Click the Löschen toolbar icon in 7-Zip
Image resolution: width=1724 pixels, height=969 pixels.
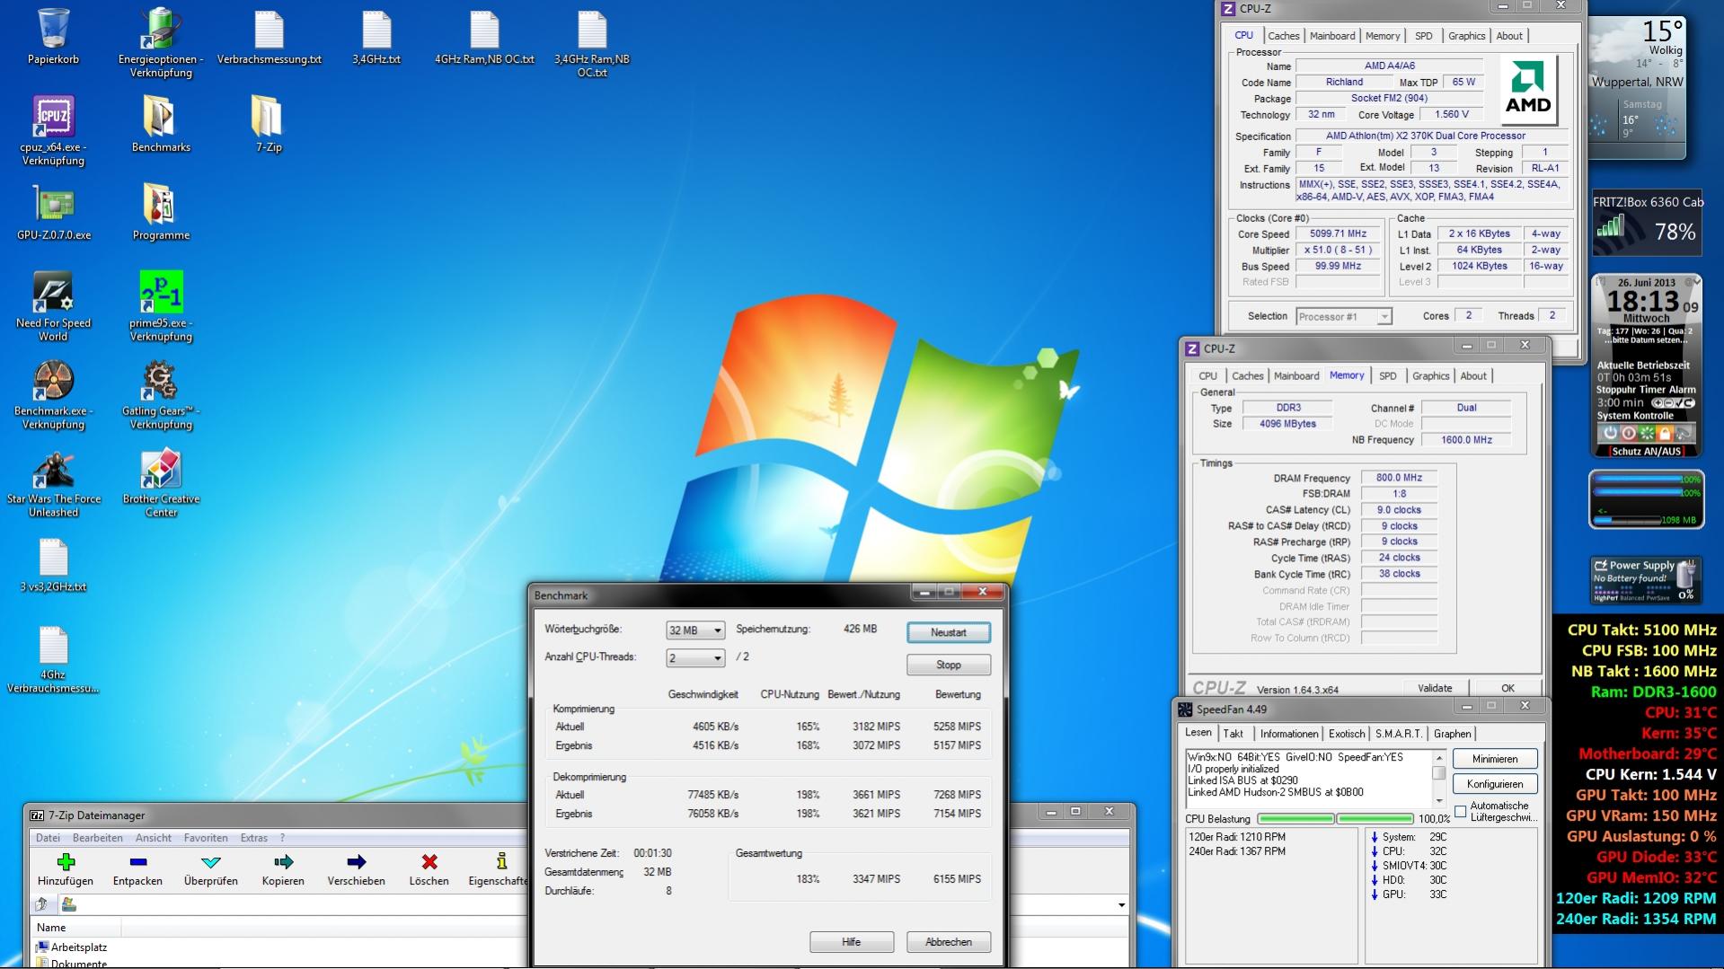(429, 862)
